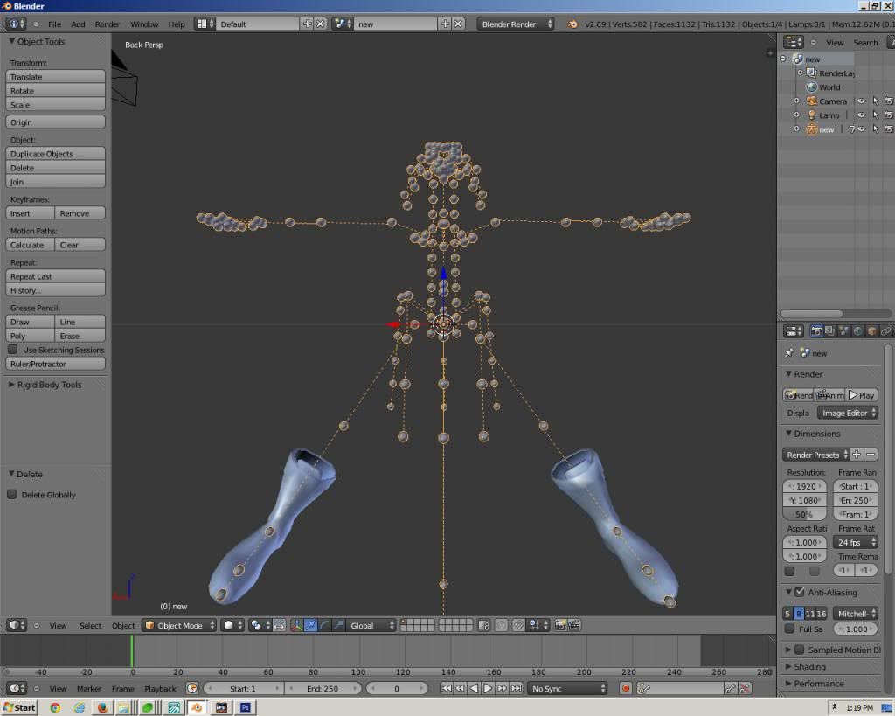Viewport: 895px width, 716px height.
Task: Open the Window menu
Action: click(144, 24)
